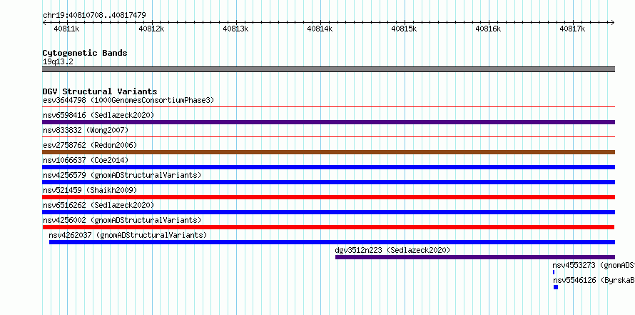Select the purple dgv3512n223 variant bar

pyautogui.click(x=475, y=257)
